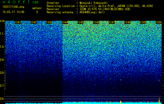The image size is (164, 104).
Task: Click the 1342 time marker
Action: pos(33,22)
